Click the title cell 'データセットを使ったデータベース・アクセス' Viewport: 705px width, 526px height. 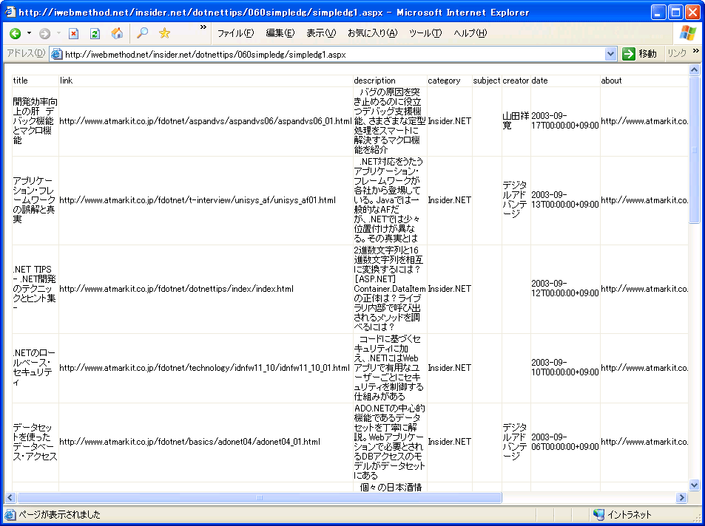point(35,442)
